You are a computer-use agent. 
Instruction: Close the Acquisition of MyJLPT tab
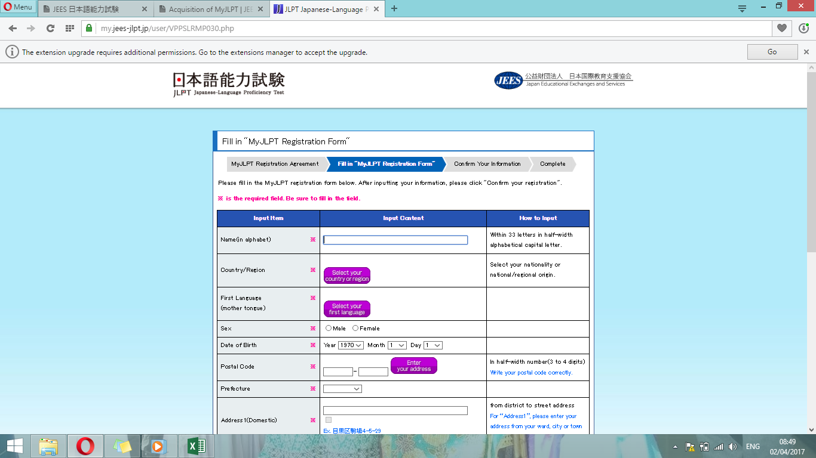(260, 9)
